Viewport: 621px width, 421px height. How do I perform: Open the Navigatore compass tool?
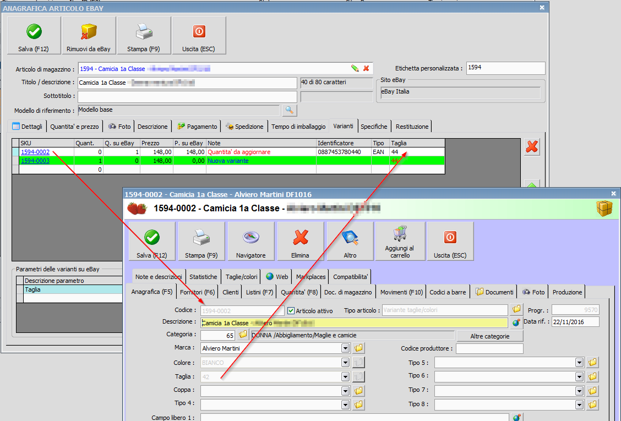pos(250,241)
